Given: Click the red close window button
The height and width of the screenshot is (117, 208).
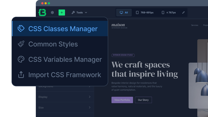Looking at the screenshot, I should point(42,3).
